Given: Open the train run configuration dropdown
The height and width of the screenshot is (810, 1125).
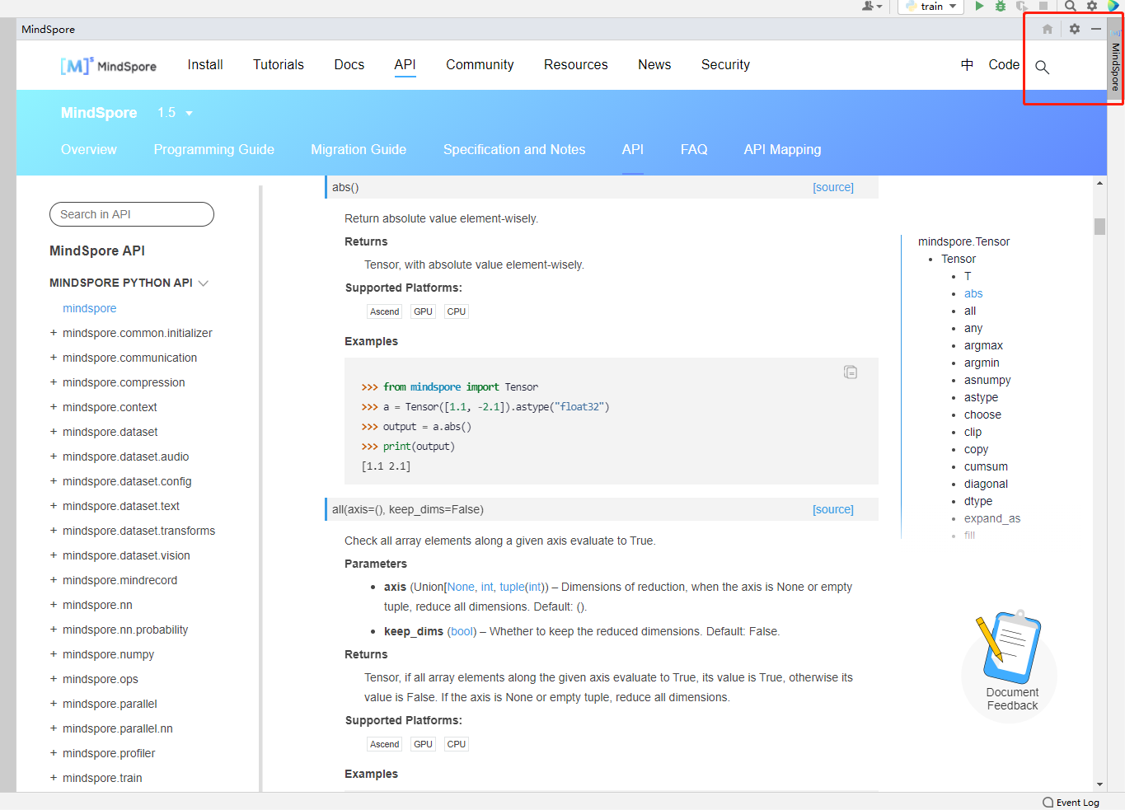Looking at the screenshot, I should 931,6.
